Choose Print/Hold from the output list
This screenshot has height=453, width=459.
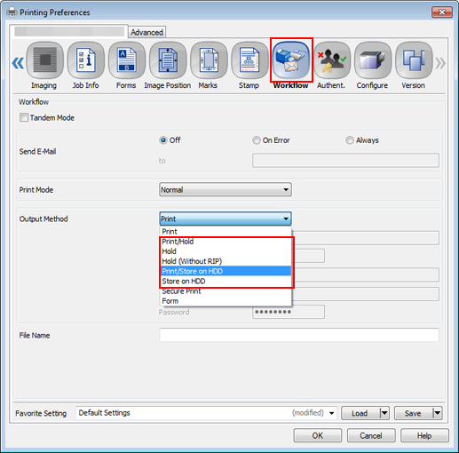[226, 242]
